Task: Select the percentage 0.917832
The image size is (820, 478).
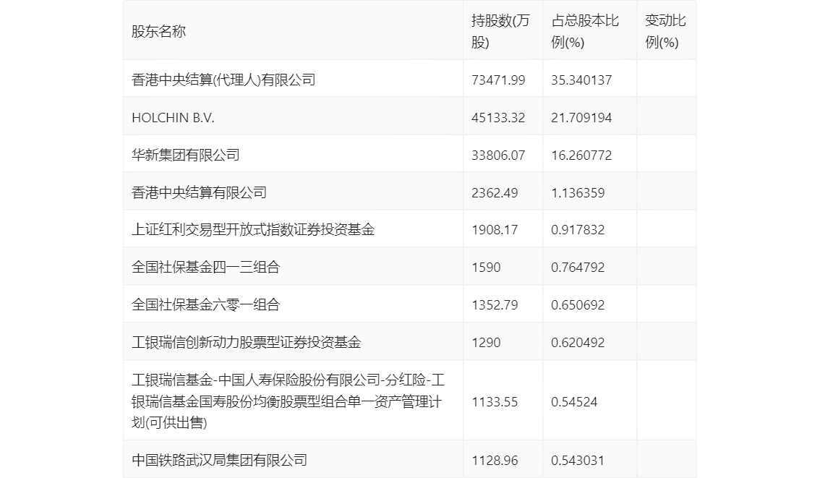Action: (x=577, y=229)
